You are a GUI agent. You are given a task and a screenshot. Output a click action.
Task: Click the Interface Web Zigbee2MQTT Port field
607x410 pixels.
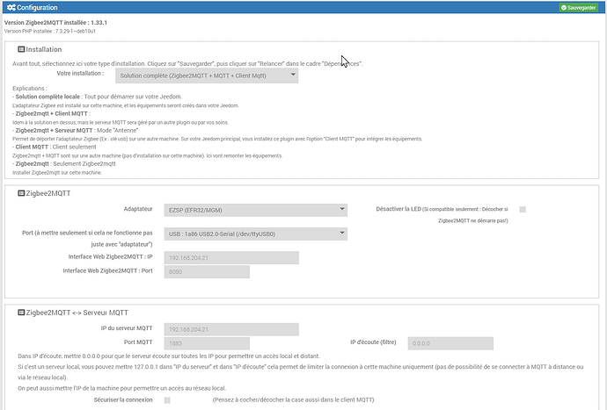point(207,271)
